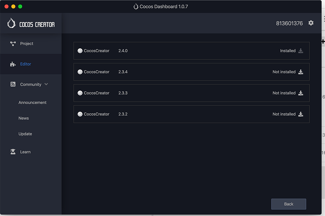The height and width of the screenshot is (216, 325).
Task: Click the account ID 813601376
Action: [289, 23]
